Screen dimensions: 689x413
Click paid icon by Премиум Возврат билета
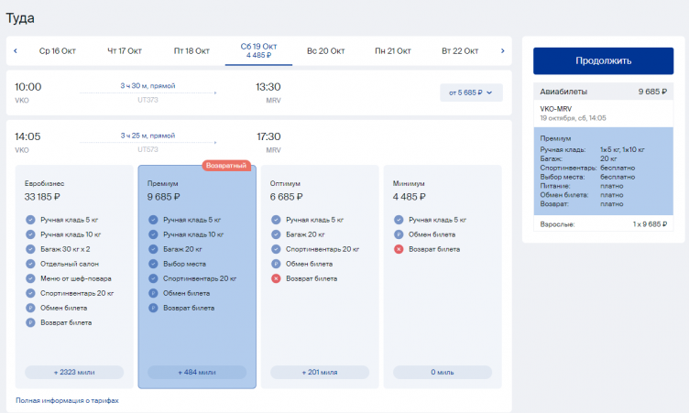pos(153,308)
